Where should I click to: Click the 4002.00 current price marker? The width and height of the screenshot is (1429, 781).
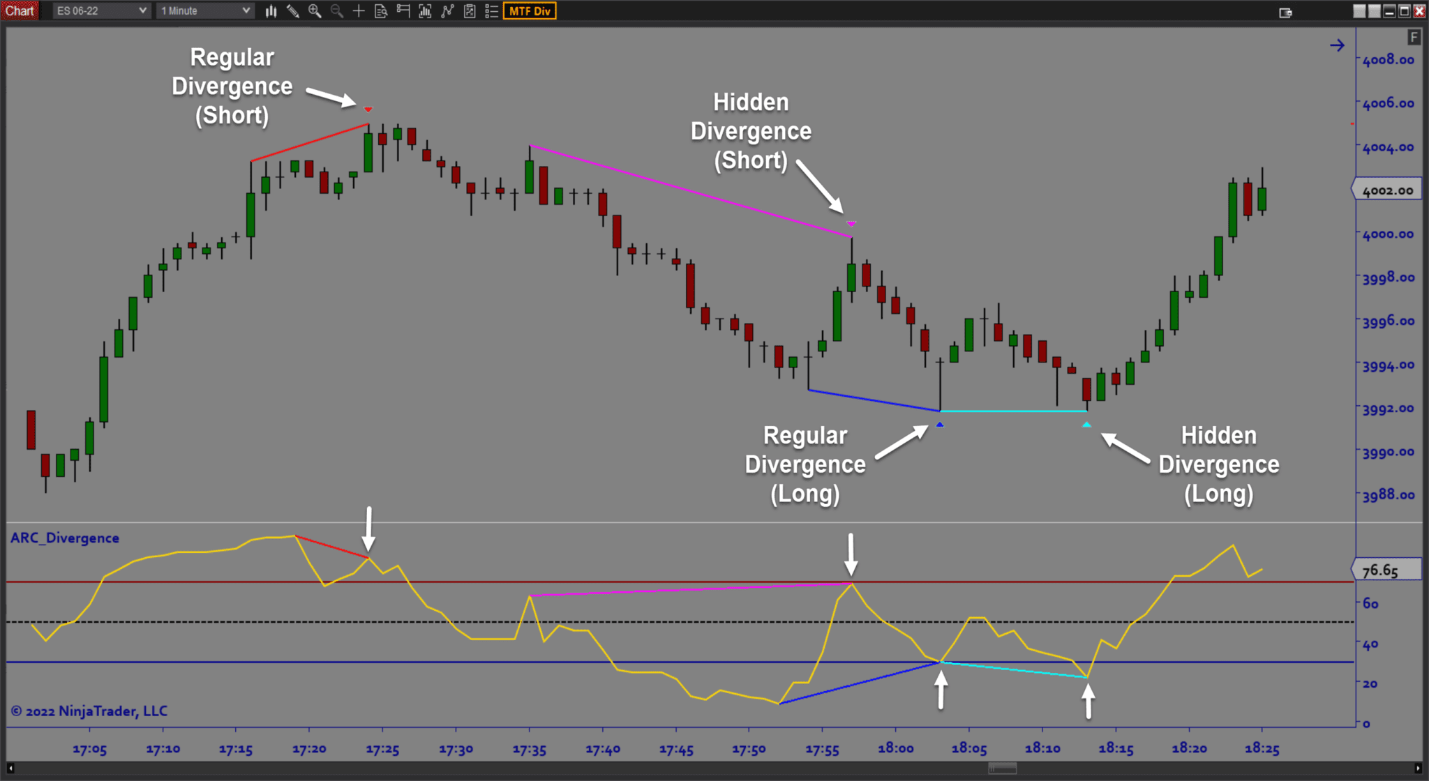tap(1387, 190)
